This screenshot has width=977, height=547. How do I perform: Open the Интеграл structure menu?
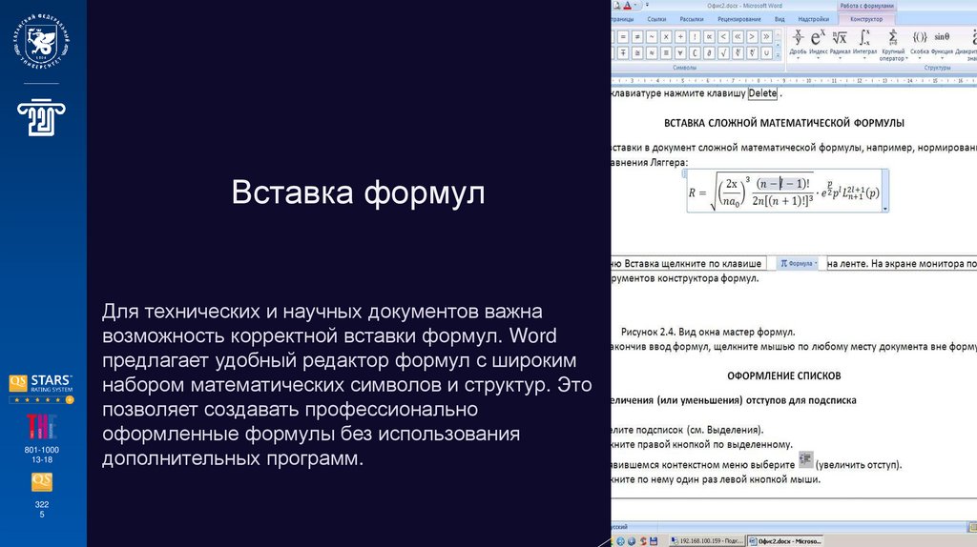pos(864,44)
